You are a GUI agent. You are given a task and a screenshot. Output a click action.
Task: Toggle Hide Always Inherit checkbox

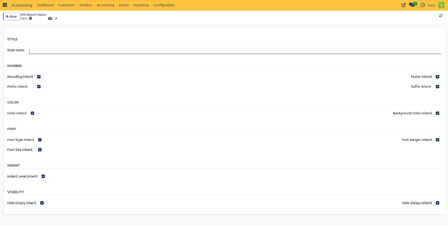point(437,203)
